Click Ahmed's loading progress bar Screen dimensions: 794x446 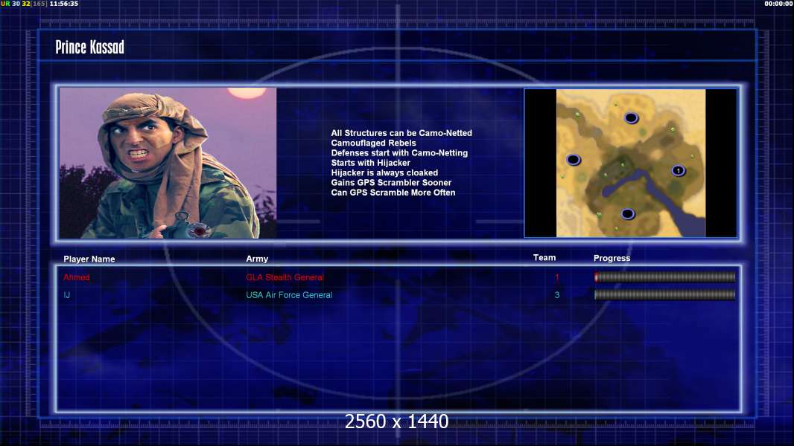point(665,277)
